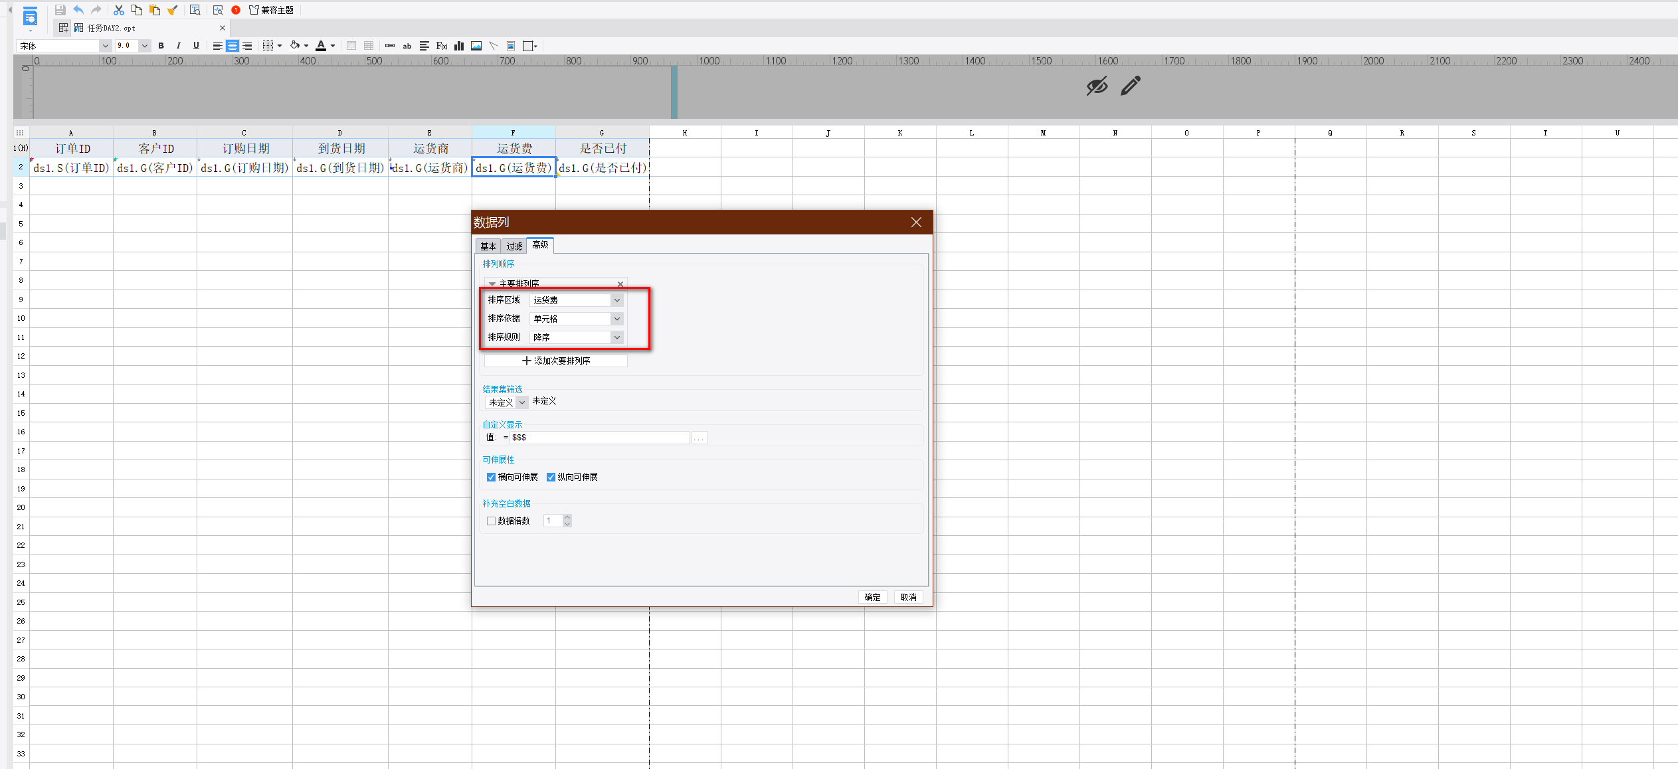Uncheck 横向可伸展 checkbox
Image resolution: width=1678 pixels, height=769 pixels.
[x=492, y=477]
